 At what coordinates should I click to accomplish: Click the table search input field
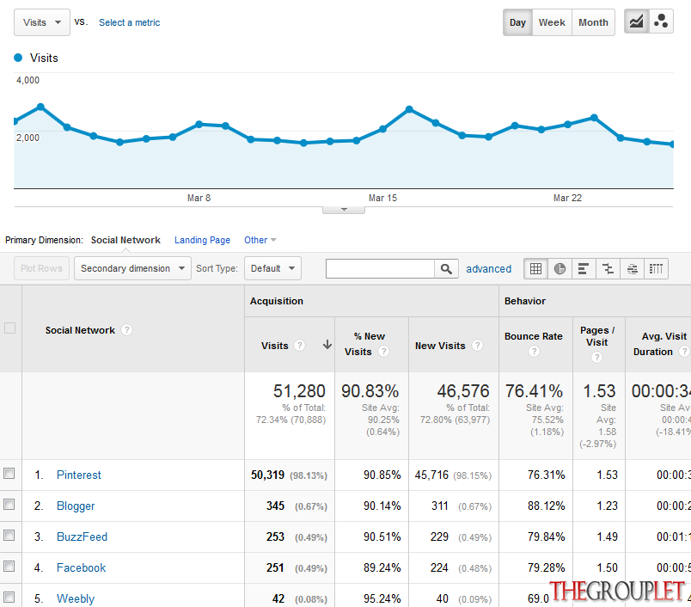tap(381, 268)
